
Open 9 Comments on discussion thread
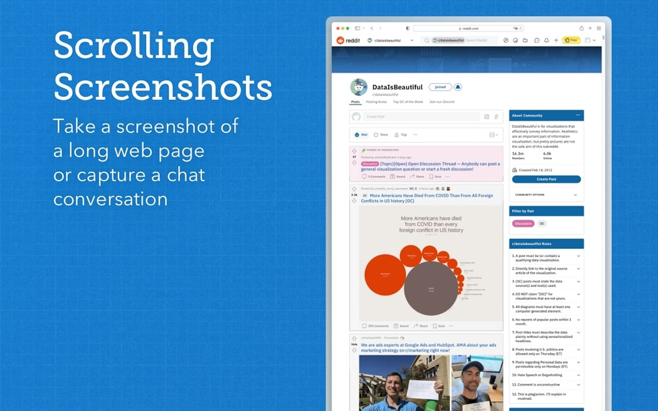(374, 176)
